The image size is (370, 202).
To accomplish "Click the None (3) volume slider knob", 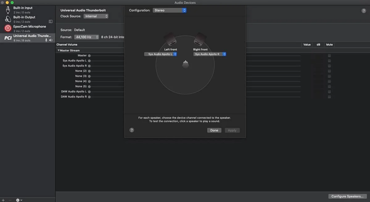I will (x=89, y=76).
